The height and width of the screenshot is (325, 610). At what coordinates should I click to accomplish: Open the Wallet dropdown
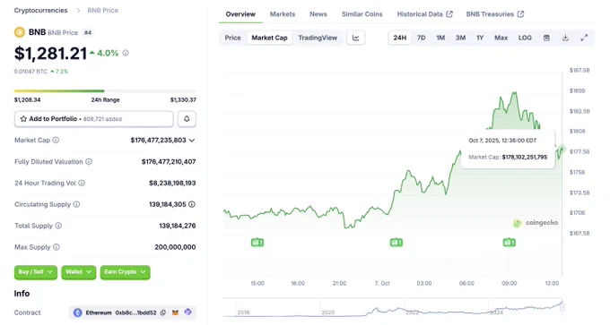pos(79,272)
